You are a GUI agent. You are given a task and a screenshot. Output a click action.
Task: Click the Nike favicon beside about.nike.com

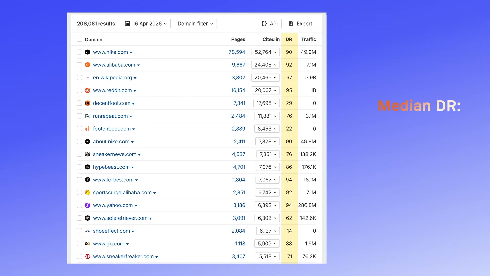pos(88,142)
